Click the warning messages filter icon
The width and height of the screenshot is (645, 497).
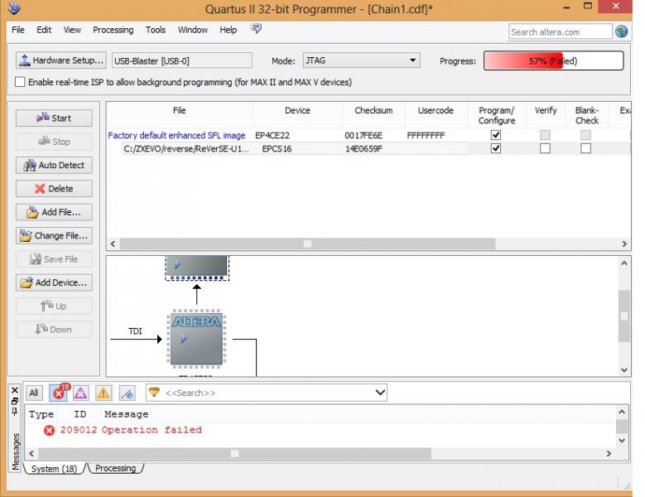point(103,393)
